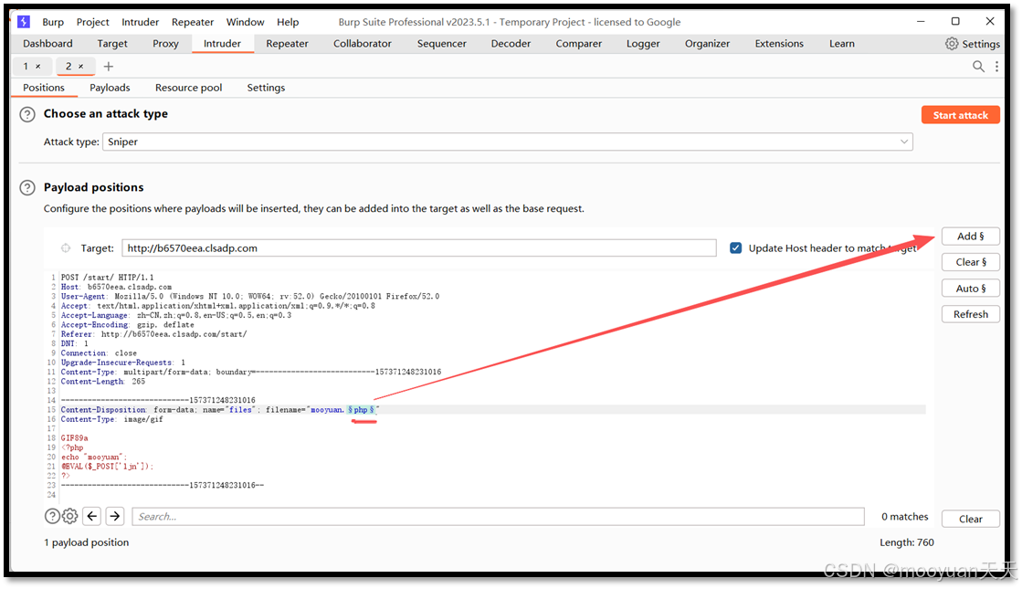Open the Resource pool sub-tab
The image size is (1022, 589).
click(x=188, y=88)
